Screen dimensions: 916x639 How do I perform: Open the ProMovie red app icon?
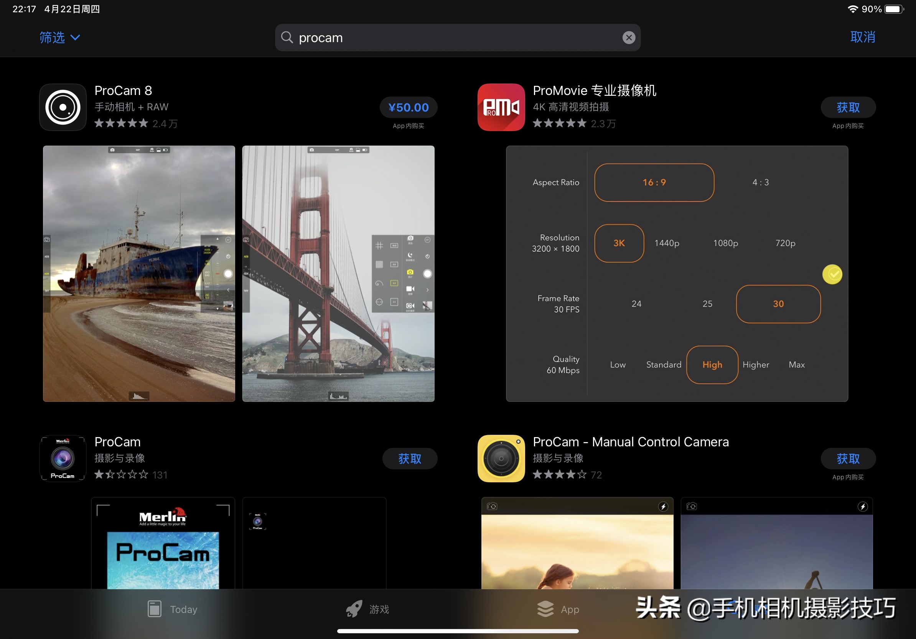click(501, 107)
